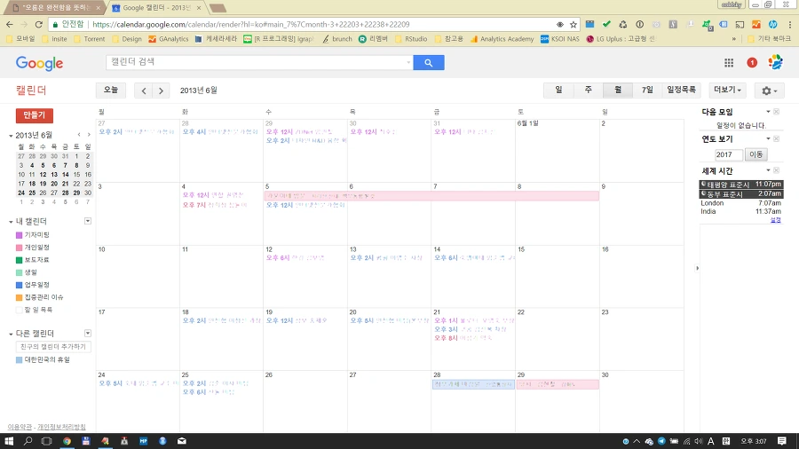The width and height of the screenshot is (799, 449).
Task: Open the pink multi-day event on June 5
Action: [x=431, y=196]
